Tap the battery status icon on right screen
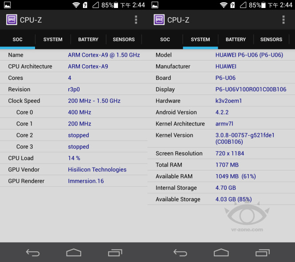Image resolution: width=295 pixels, height=262 pixels. 264,5
